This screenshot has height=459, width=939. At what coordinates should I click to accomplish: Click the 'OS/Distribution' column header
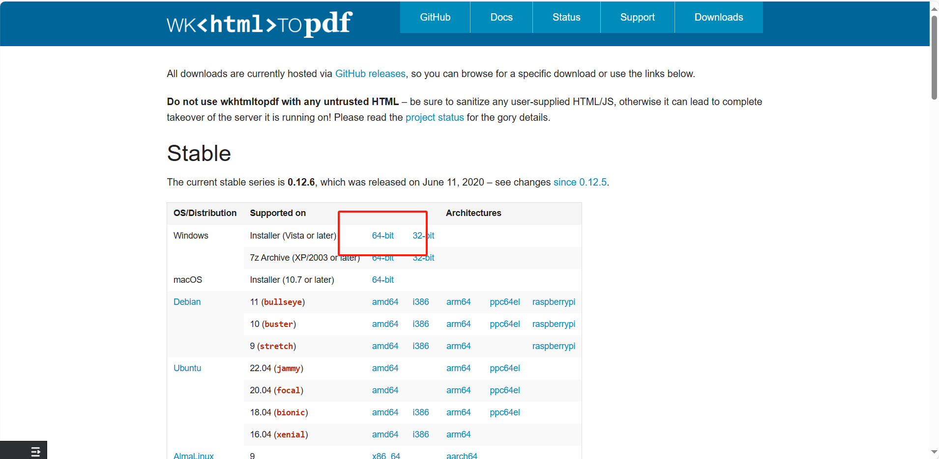205,213
